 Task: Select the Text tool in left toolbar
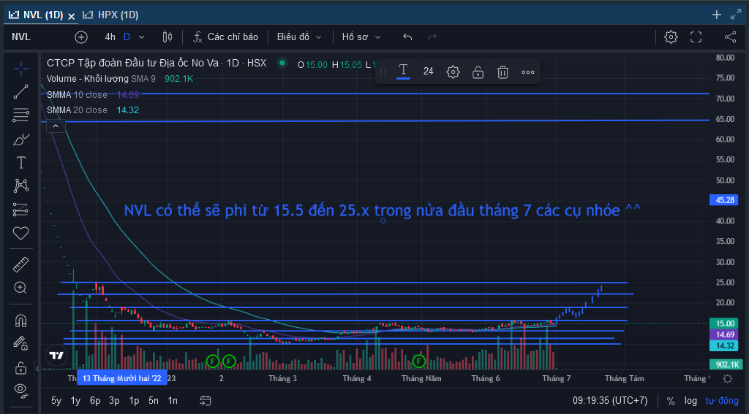pos(20,163)
